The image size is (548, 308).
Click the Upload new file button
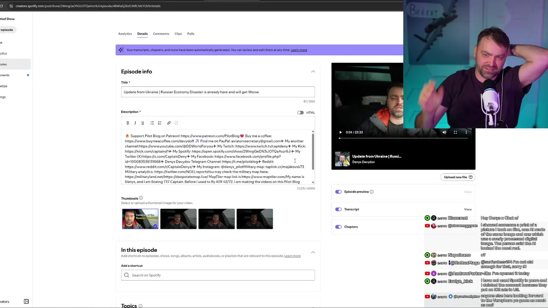click(x=458, y=177)
